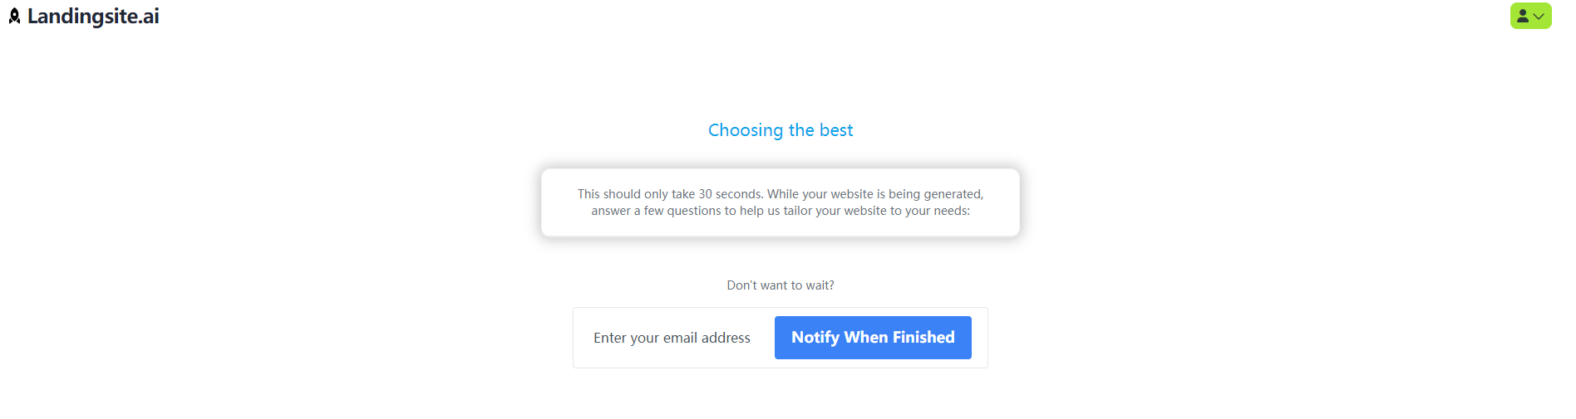The width and height of the screenshot is (1576, 419).
Task: Click the 'Choosing the best' status heading
Action: [781, 130]
